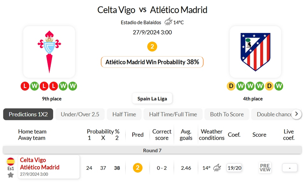Open the Half Time tab
This screenshot has height=184, width=306.
(124, 114)
